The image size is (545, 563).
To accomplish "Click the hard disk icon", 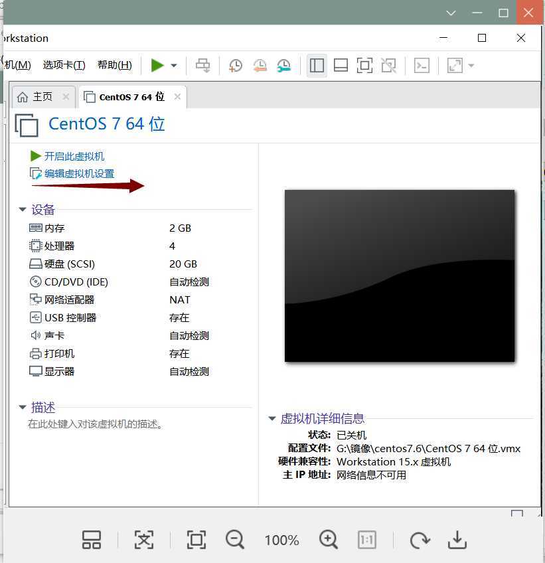I will click(36, 264).
